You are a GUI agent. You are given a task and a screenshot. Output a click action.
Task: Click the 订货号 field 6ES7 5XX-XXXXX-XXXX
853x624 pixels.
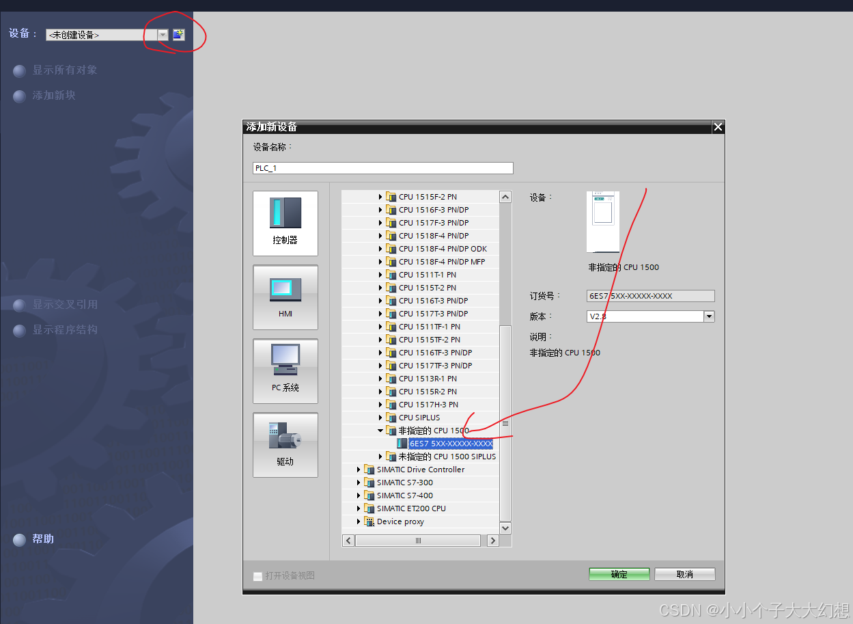(651, 296)
